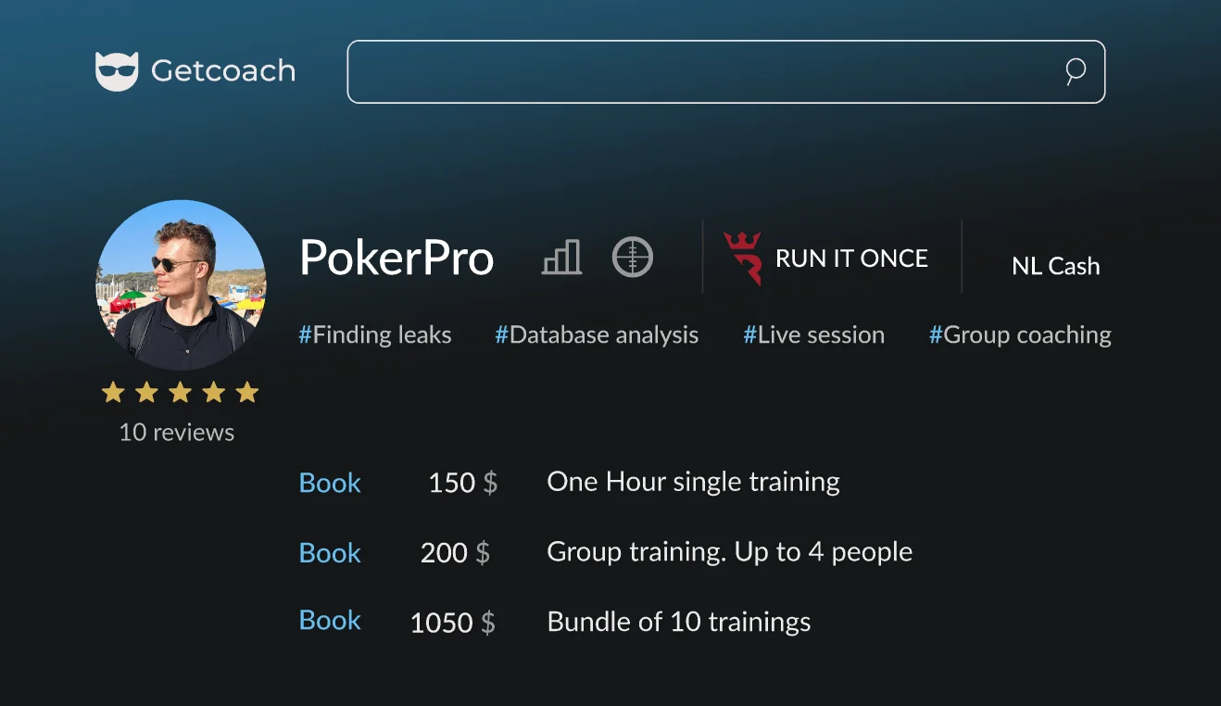Select the #Group coaching tag

tap(1020, 335)
